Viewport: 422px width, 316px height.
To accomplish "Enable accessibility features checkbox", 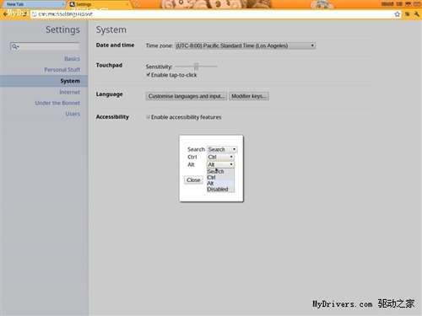I will [x=148, y=117].
